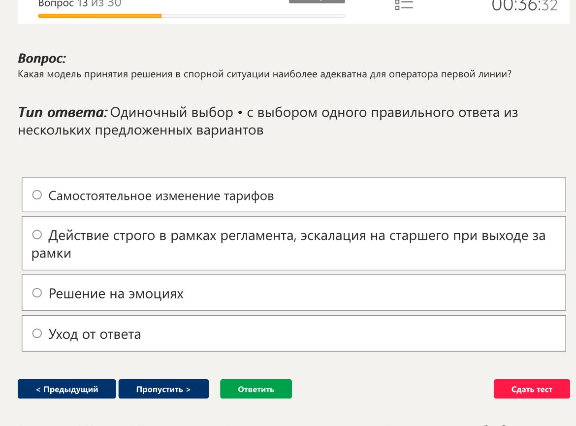Select radio button for 'Действие строго в рамках регламента'

point(37,234)
